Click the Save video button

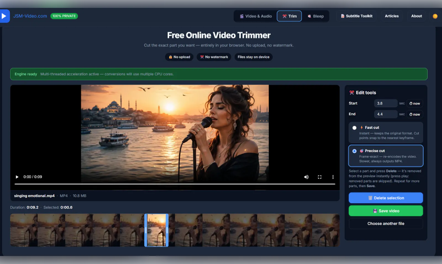click(386, 211)
